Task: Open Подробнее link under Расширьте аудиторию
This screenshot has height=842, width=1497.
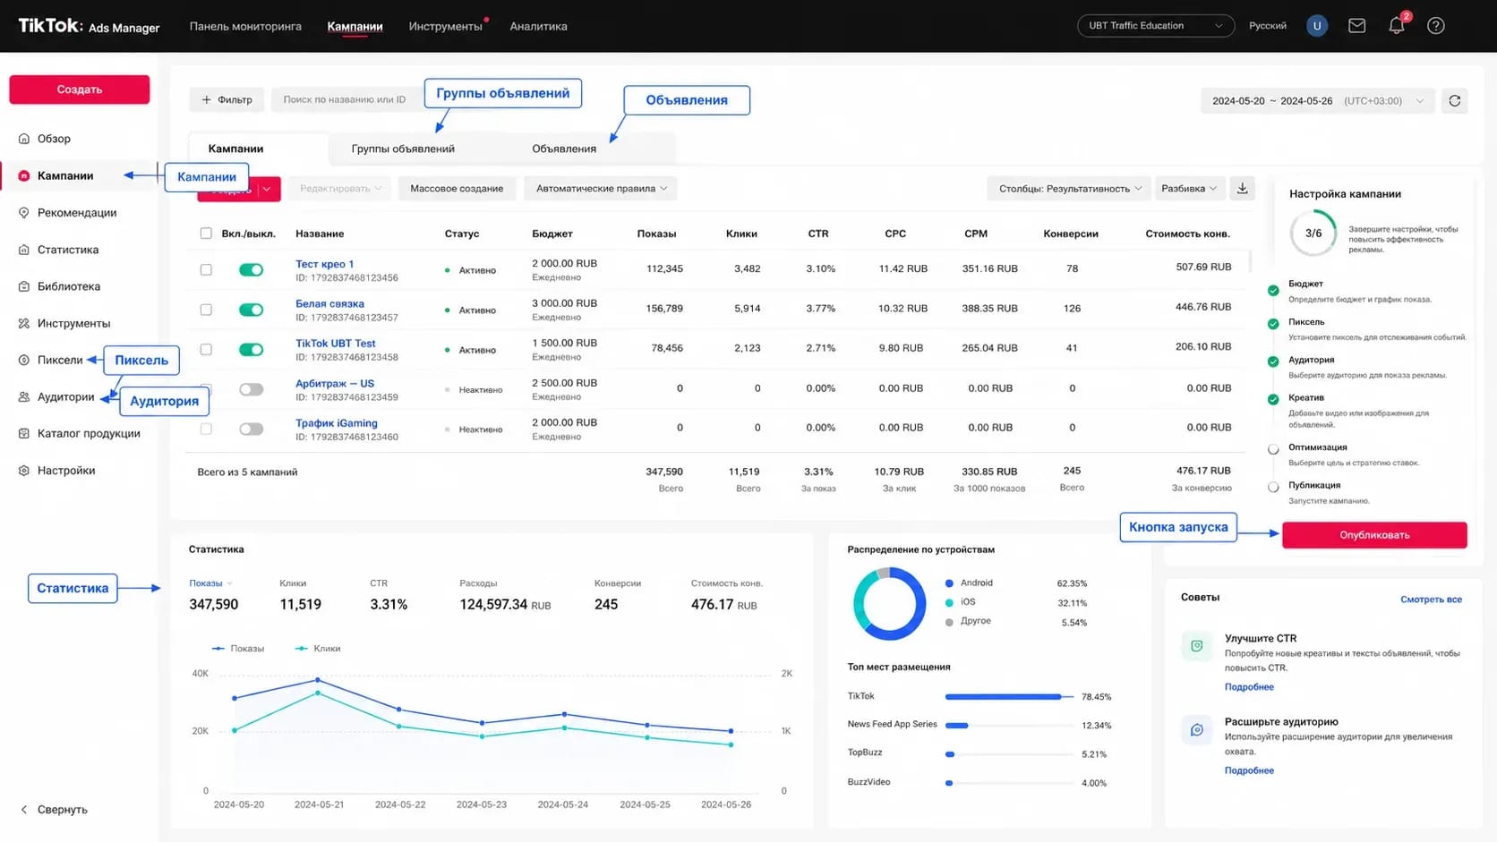Action: tap(1249, 770)
